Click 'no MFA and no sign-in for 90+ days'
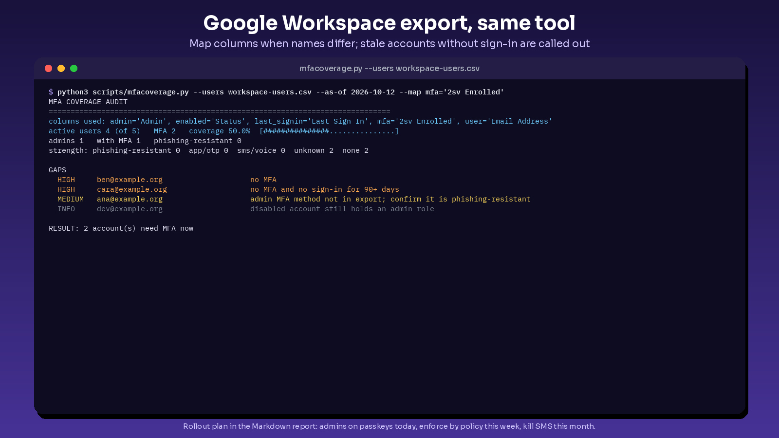Image resolution: width=779 pixels, height=438 pixels. 325,189
